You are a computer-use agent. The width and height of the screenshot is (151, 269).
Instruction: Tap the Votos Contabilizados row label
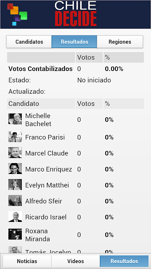click(41, 69)
